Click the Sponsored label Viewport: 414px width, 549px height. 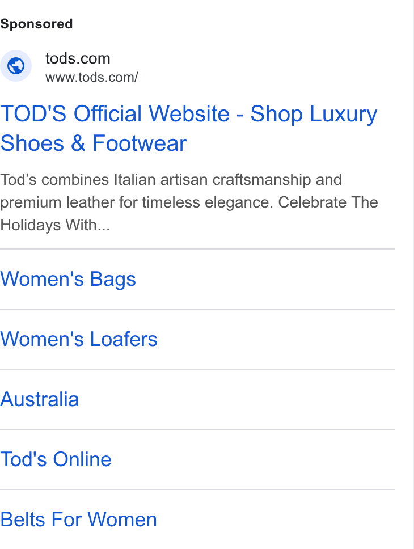pos(36,24)
